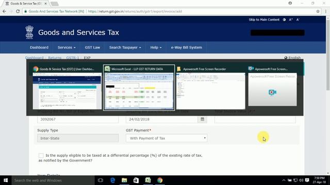Click Search the web and Windows box
Image resolution: width=330 pixels, height=185 pixels.
pos(53,180)
